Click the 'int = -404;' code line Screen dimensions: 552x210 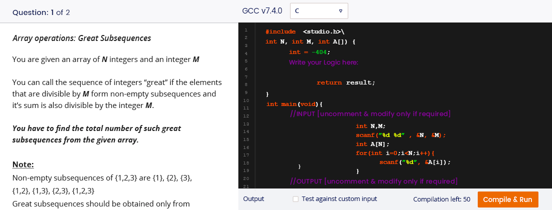point(310,52)
